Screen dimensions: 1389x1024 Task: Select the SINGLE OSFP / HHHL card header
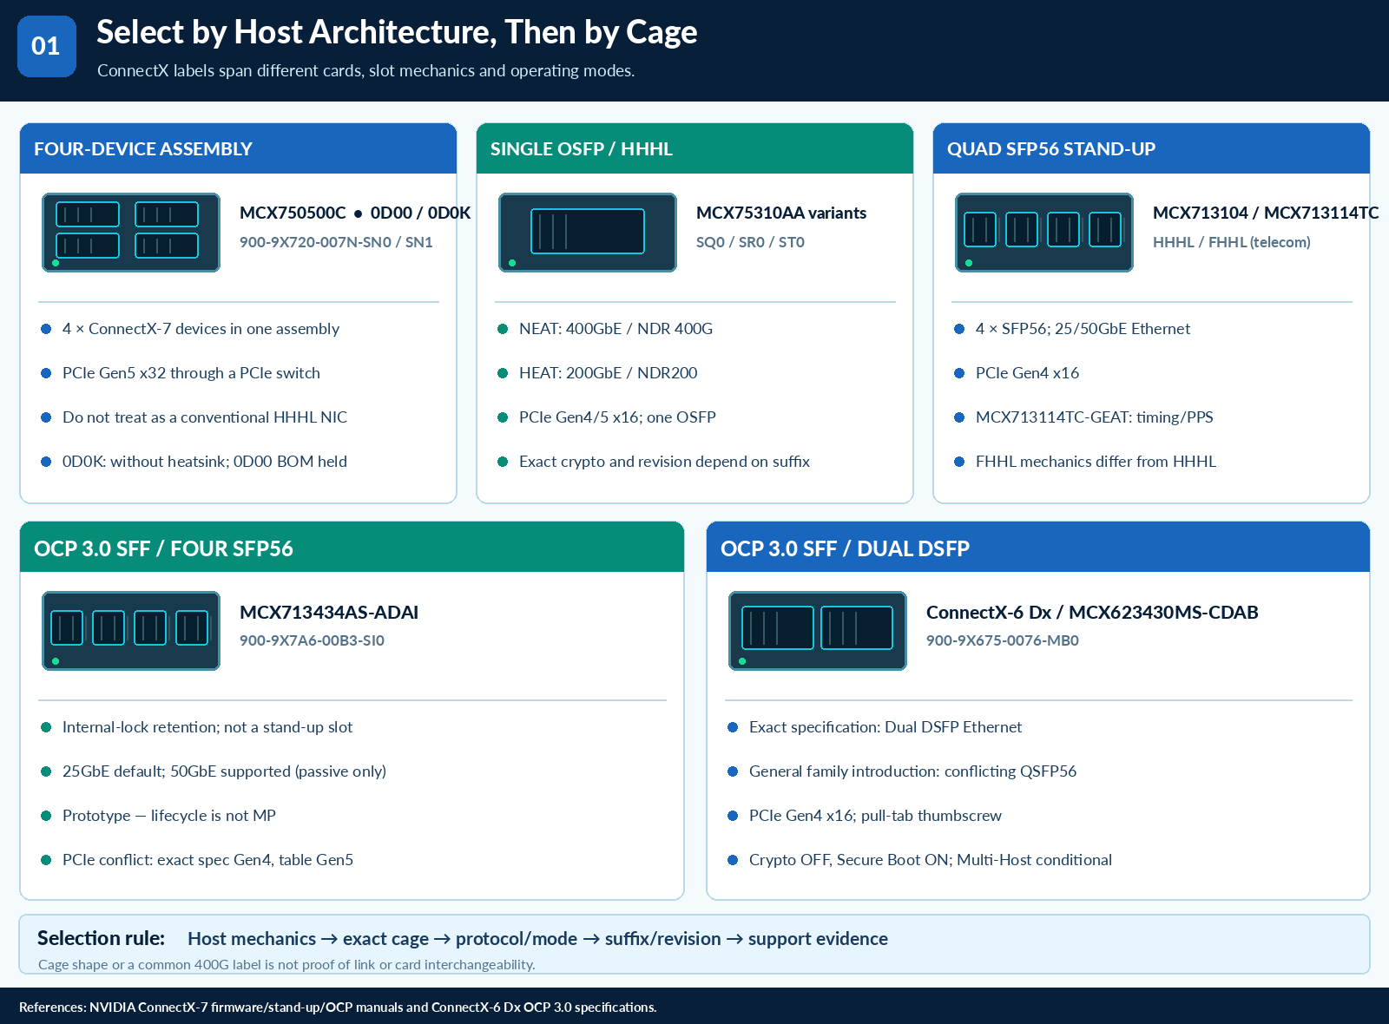click(x=694, y=148)
